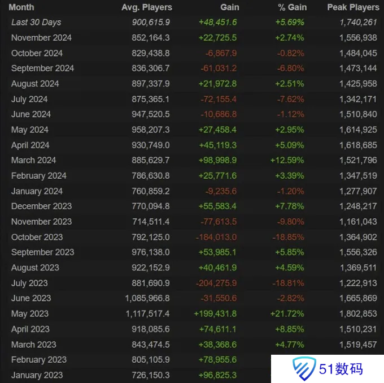This screenshot has height=383, width=384.
Task: Select average players value 1,117,517.4
Action: point(147,313)
